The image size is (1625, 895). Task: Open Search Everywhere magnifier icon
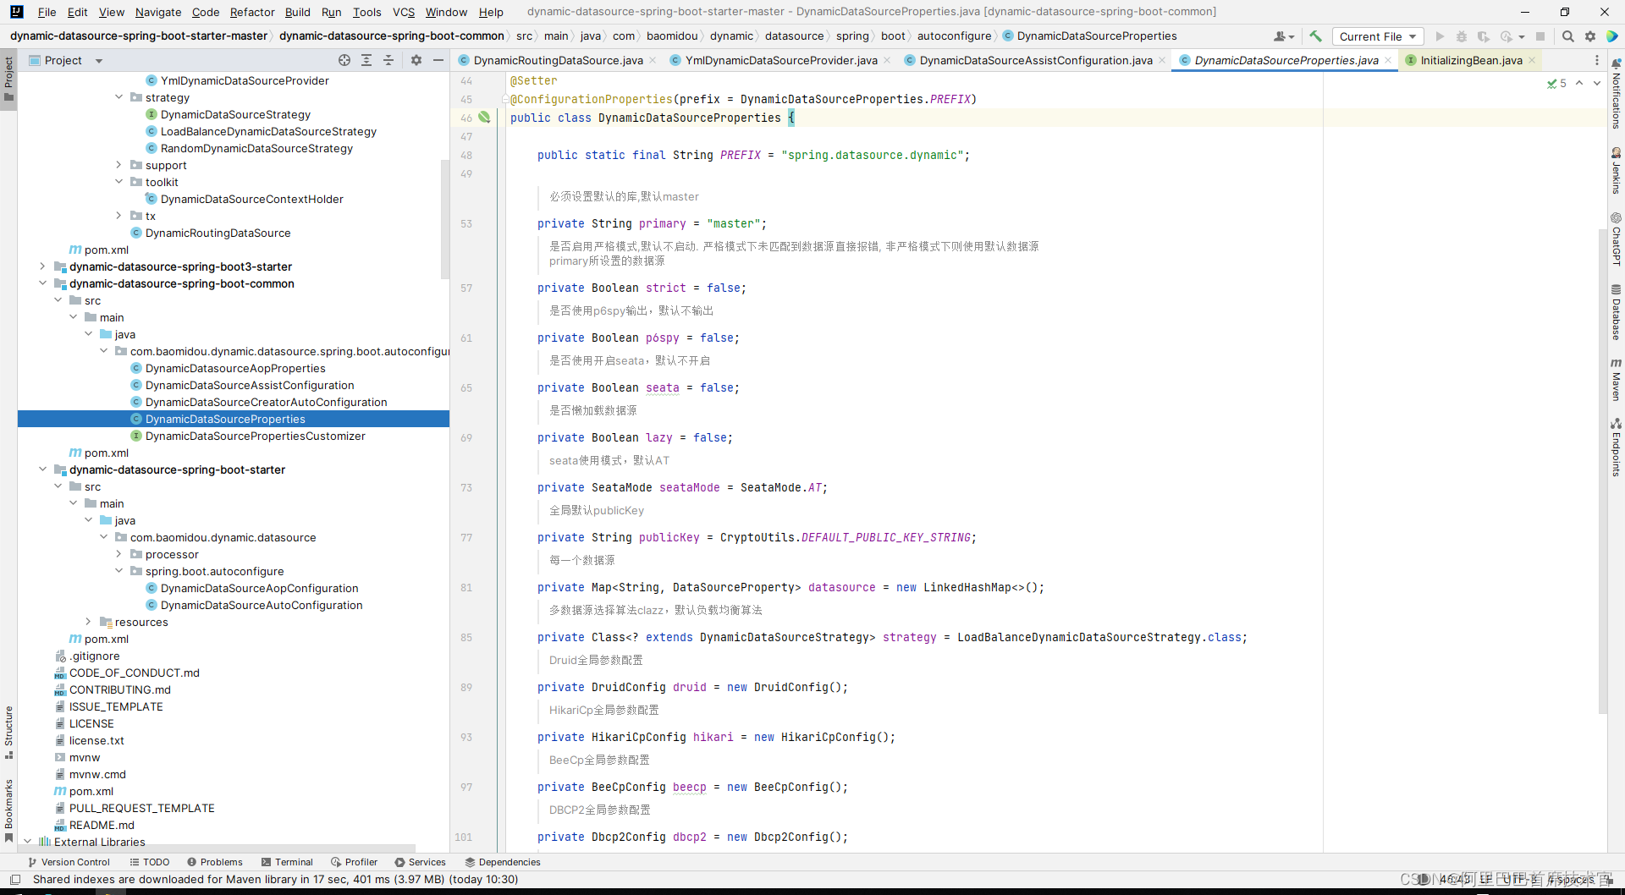(x=1568, y=36)
